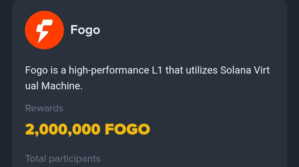Click the word 'Solana' in the description

pos(236,70)
